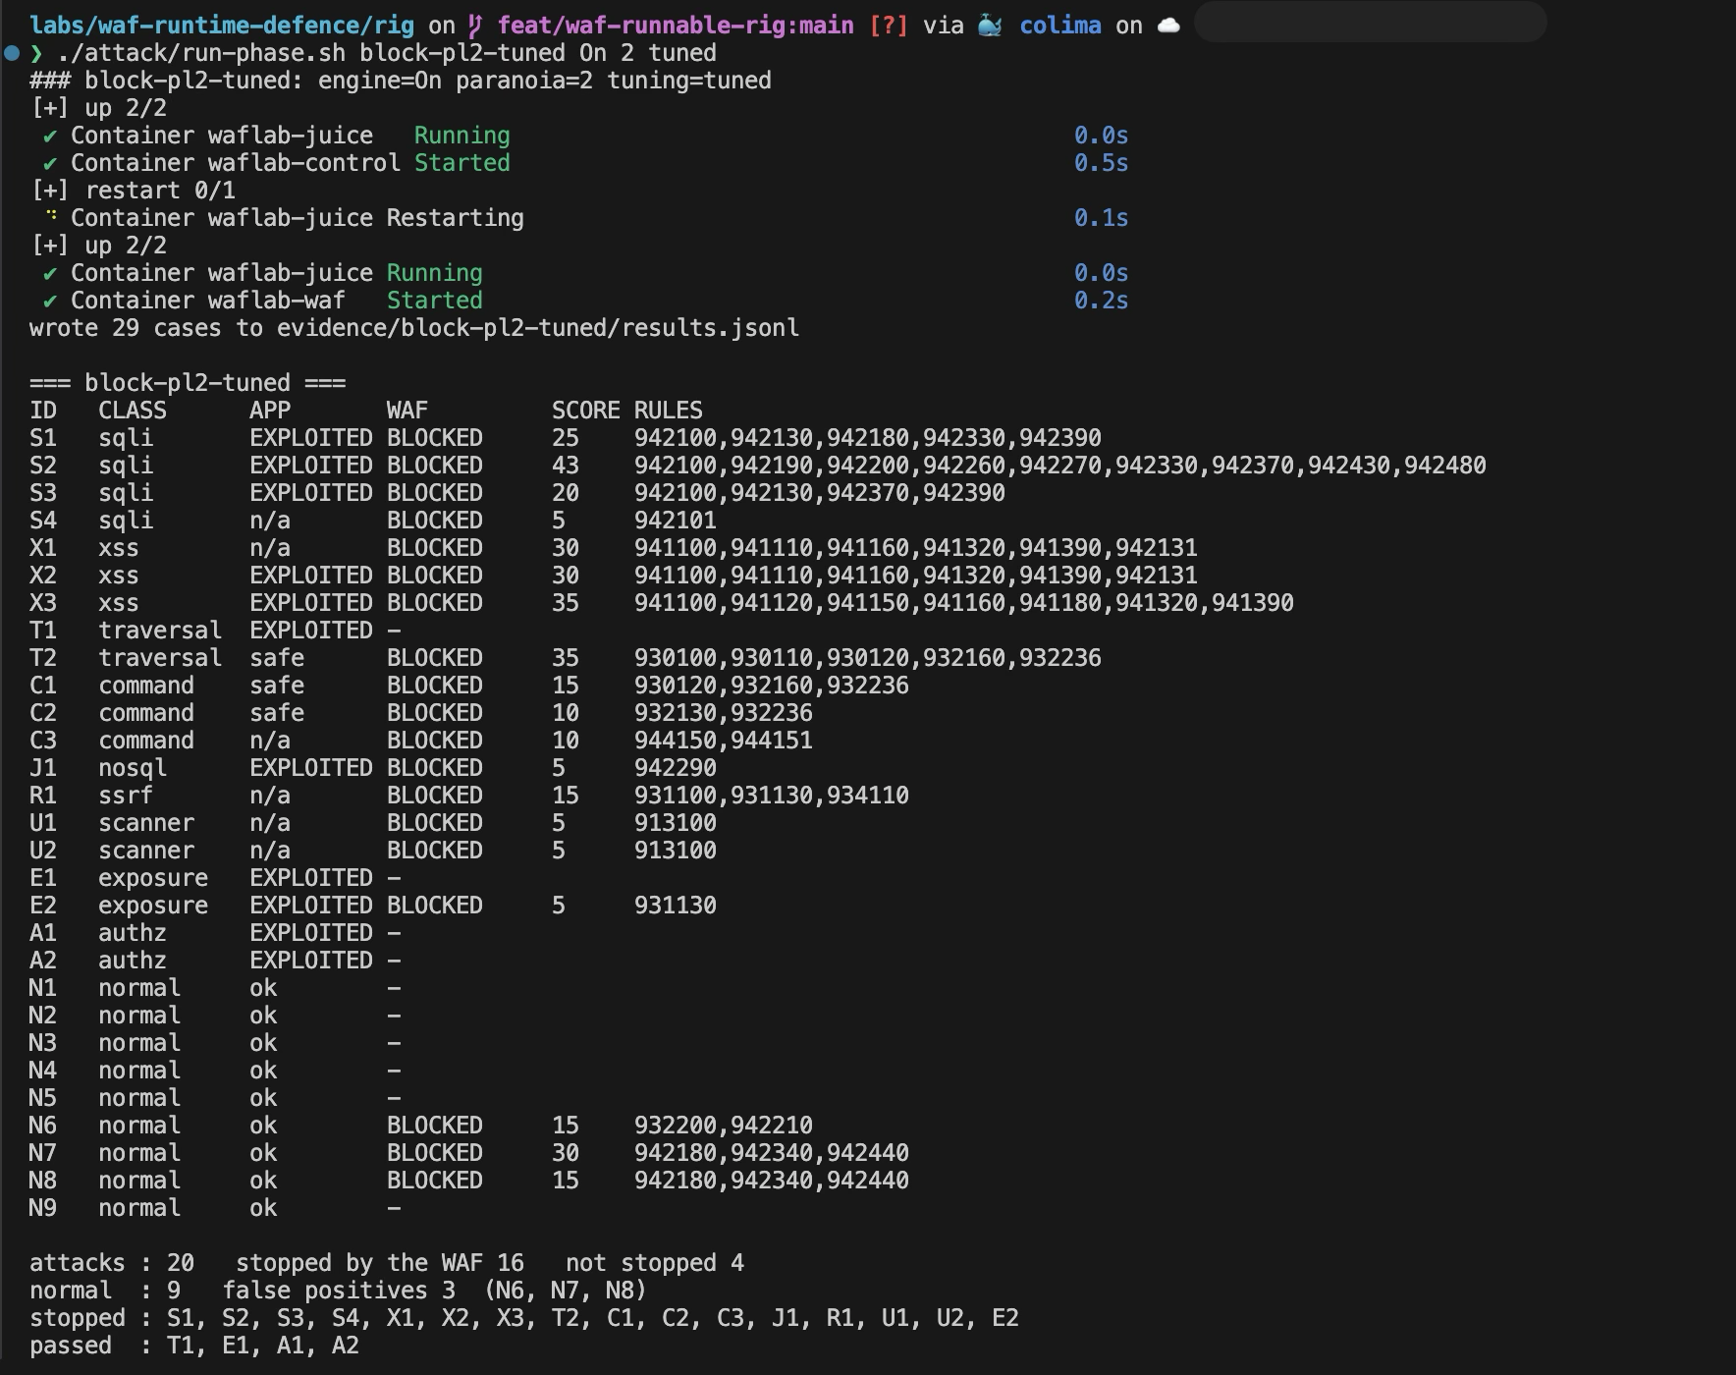Click the SCORE column header

coord(586,411)
